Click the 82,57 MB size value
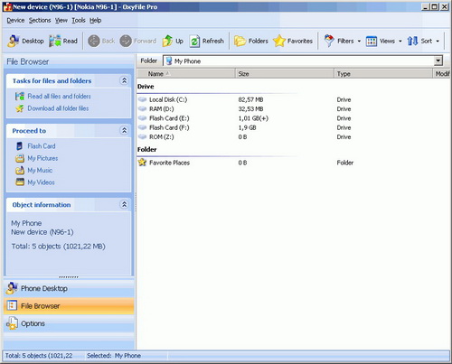Screen dimensions: 452x364 (x=250, y=99)
